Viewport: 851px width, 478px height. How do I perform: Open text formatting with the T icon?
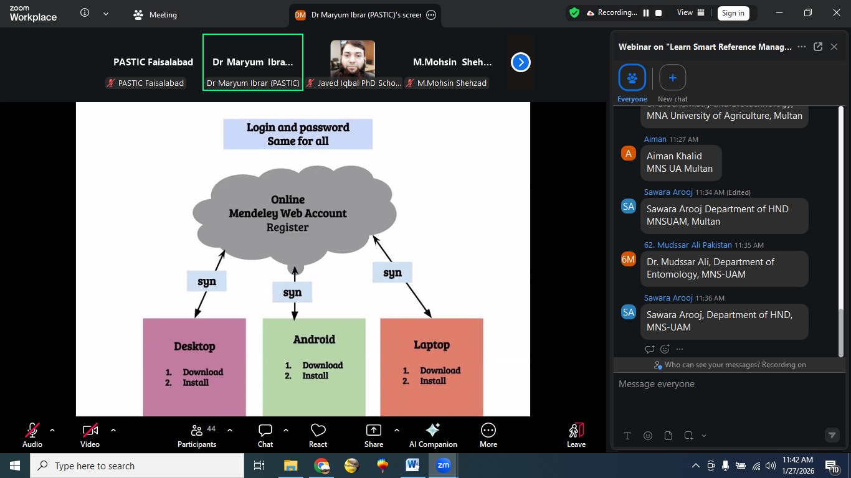pos(627,436)
